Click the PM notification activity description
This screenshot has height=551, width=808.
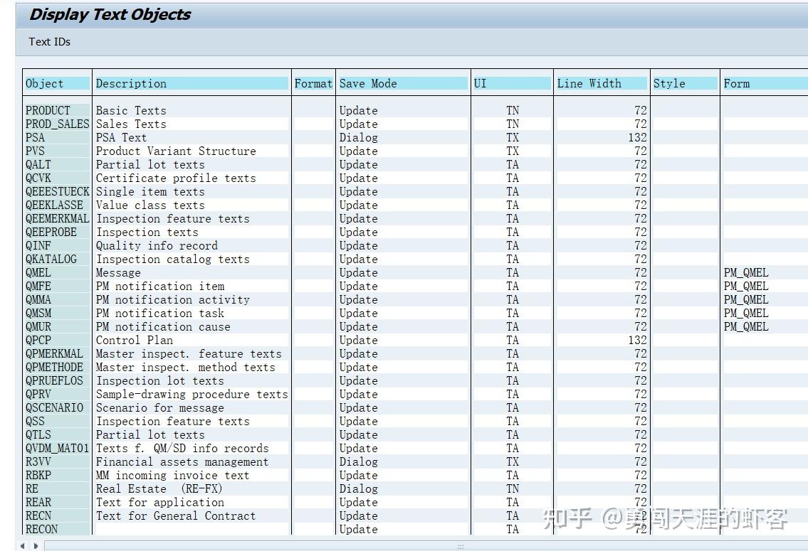(x=172, y=299)
